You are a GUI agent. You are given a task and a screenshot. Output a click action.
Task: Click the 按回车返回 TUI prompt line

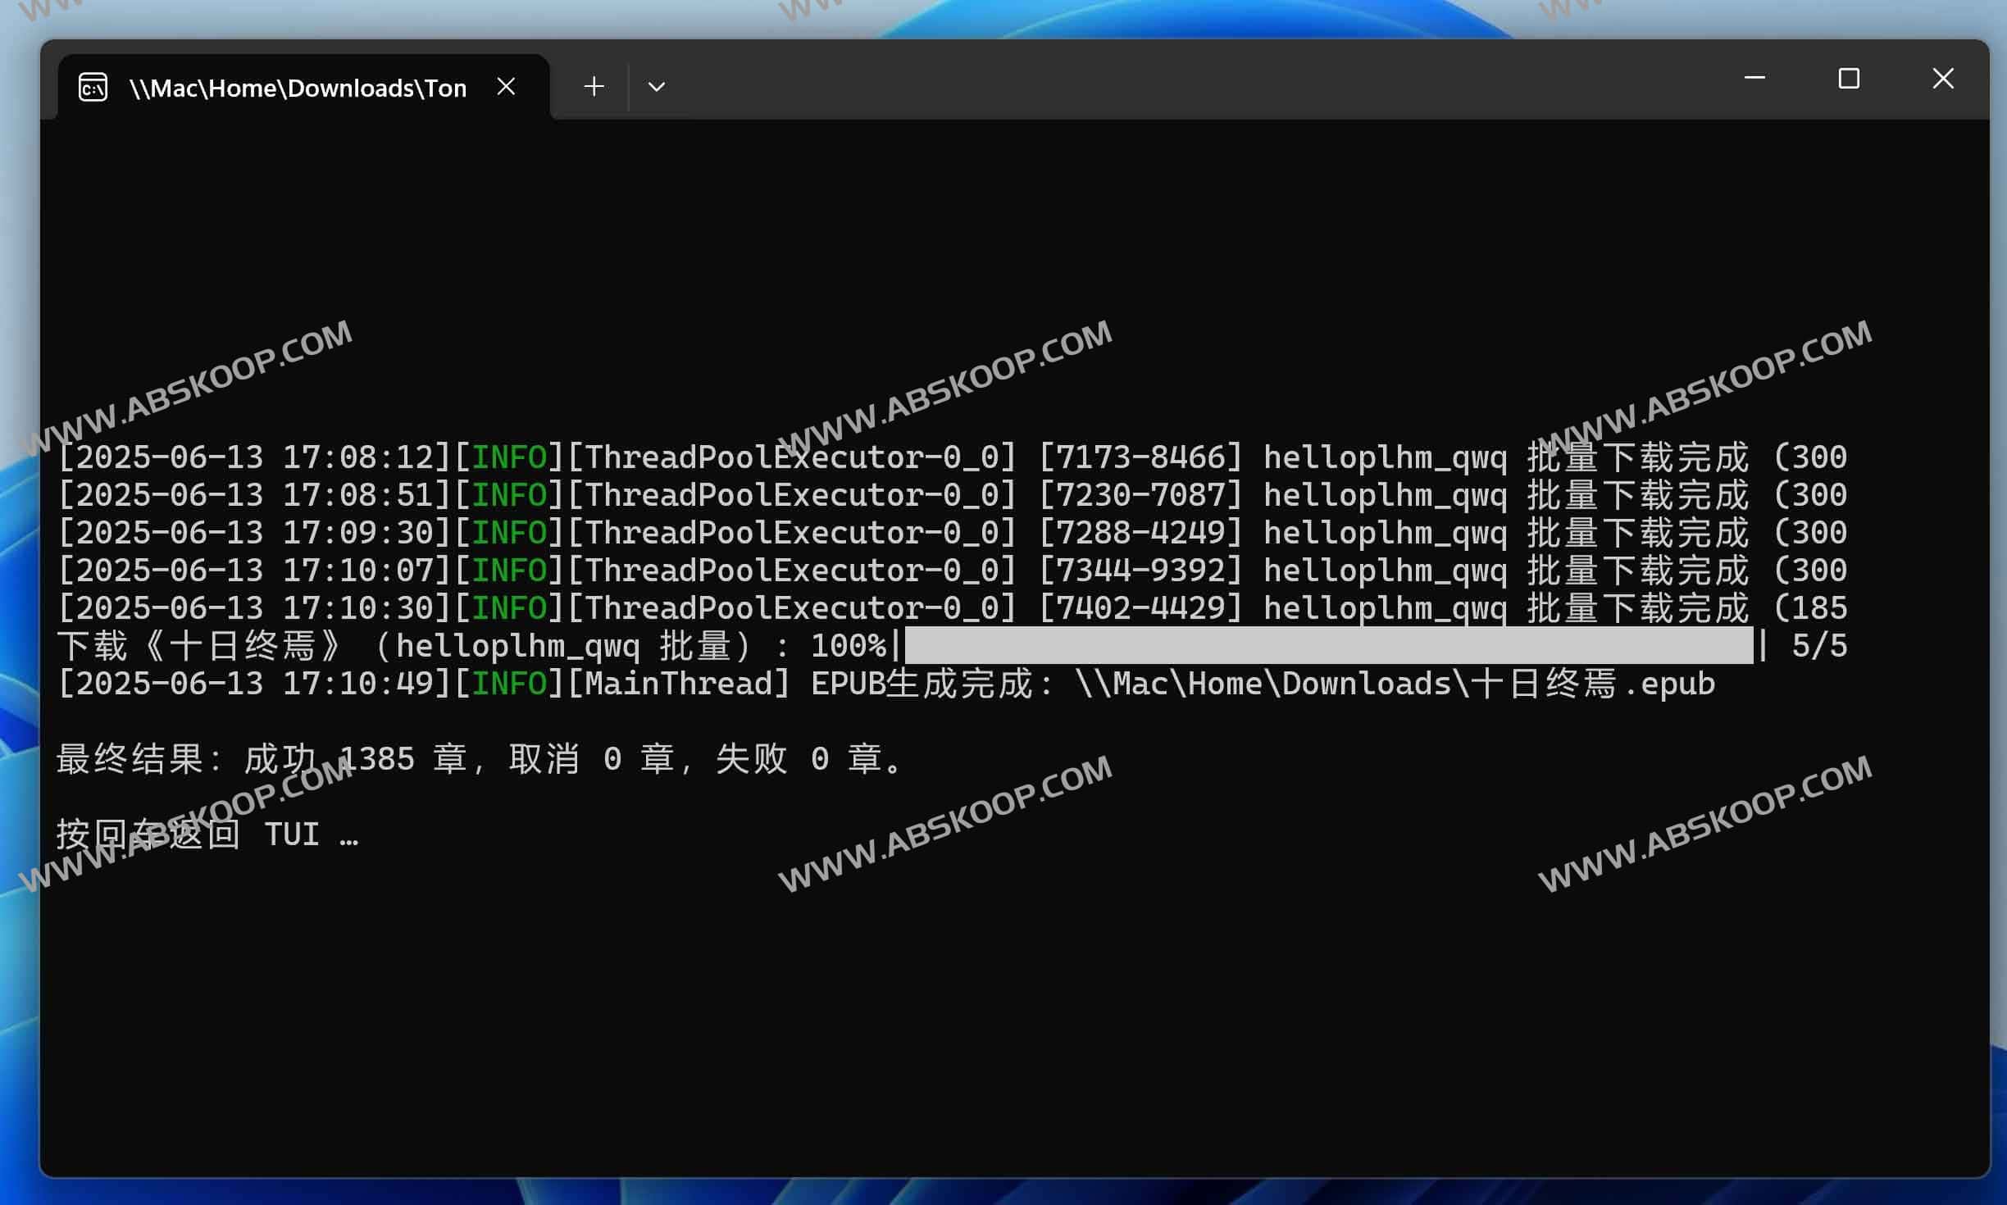207,834
